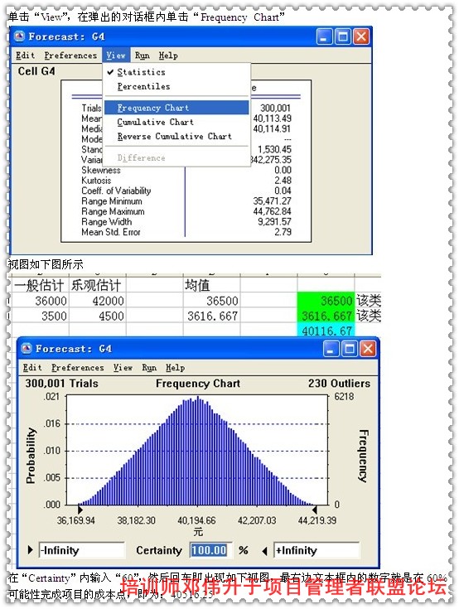This screenshot has width=459, height=609.
Task: Select Reverse Cumulative Chart entry
Action: (x=174, y=137)
